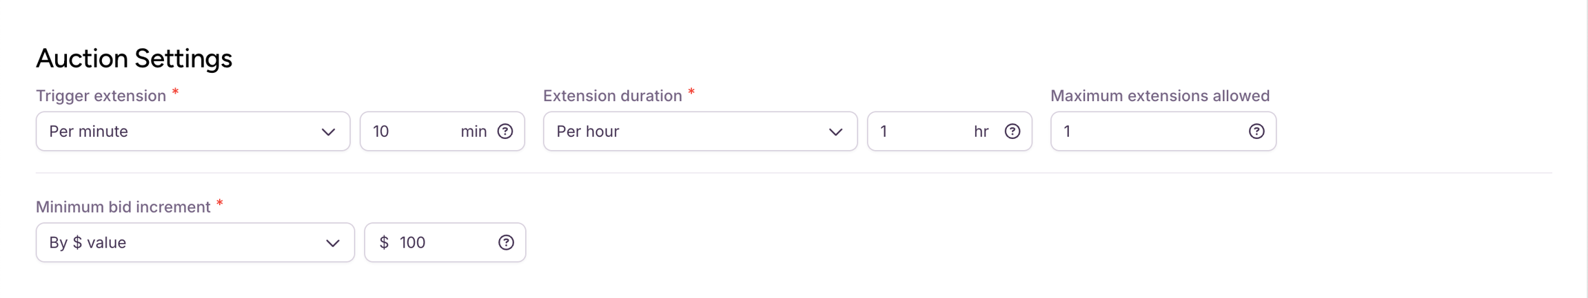Click help icon in Maximum extensions allowed field

pyautogui.click(x=1256, y=131)
